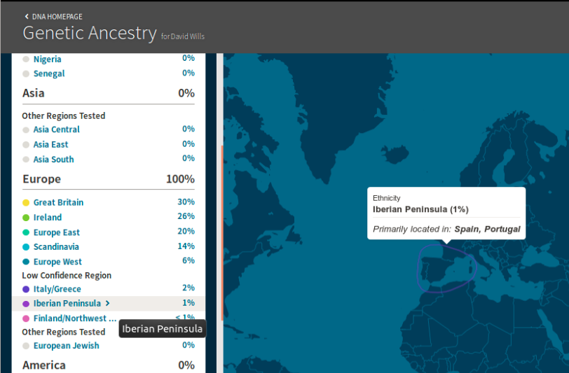Click the green Ireland color dot

26,218
